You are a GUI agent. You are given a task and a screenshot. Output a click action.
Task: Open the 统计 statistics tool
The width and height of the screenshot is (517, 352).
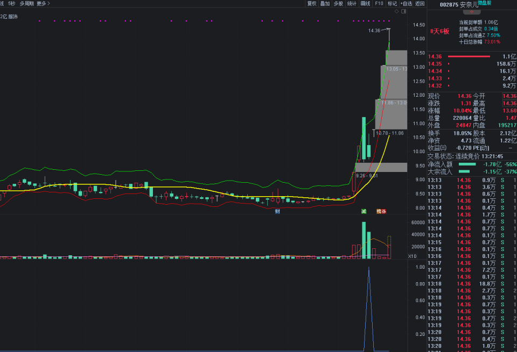(352, 3)
